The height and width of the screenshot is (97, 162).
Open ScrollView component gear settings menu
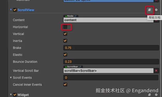click(156, 10)
